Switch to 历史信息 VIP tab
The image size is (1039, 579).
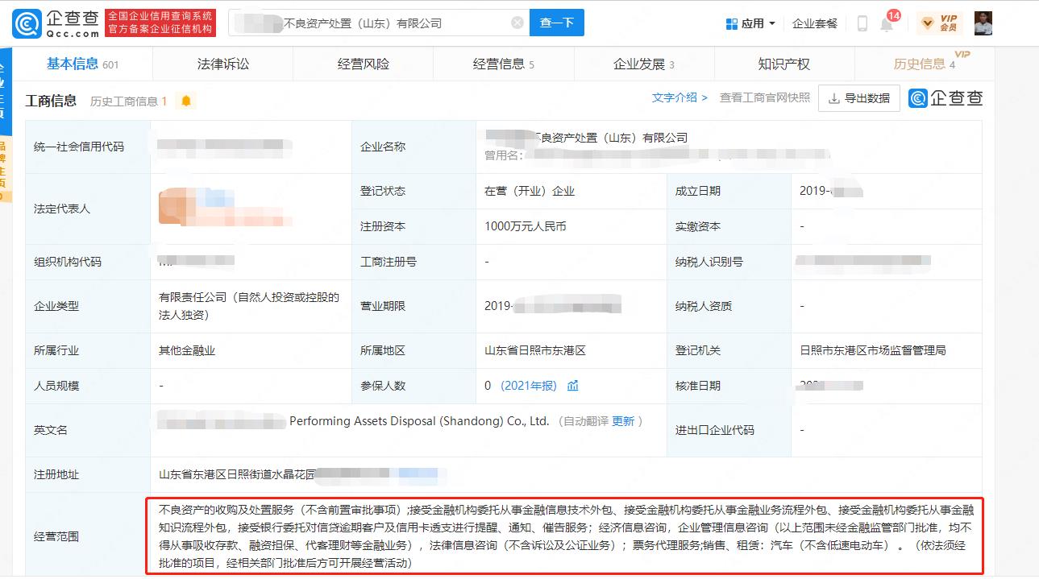921,64
